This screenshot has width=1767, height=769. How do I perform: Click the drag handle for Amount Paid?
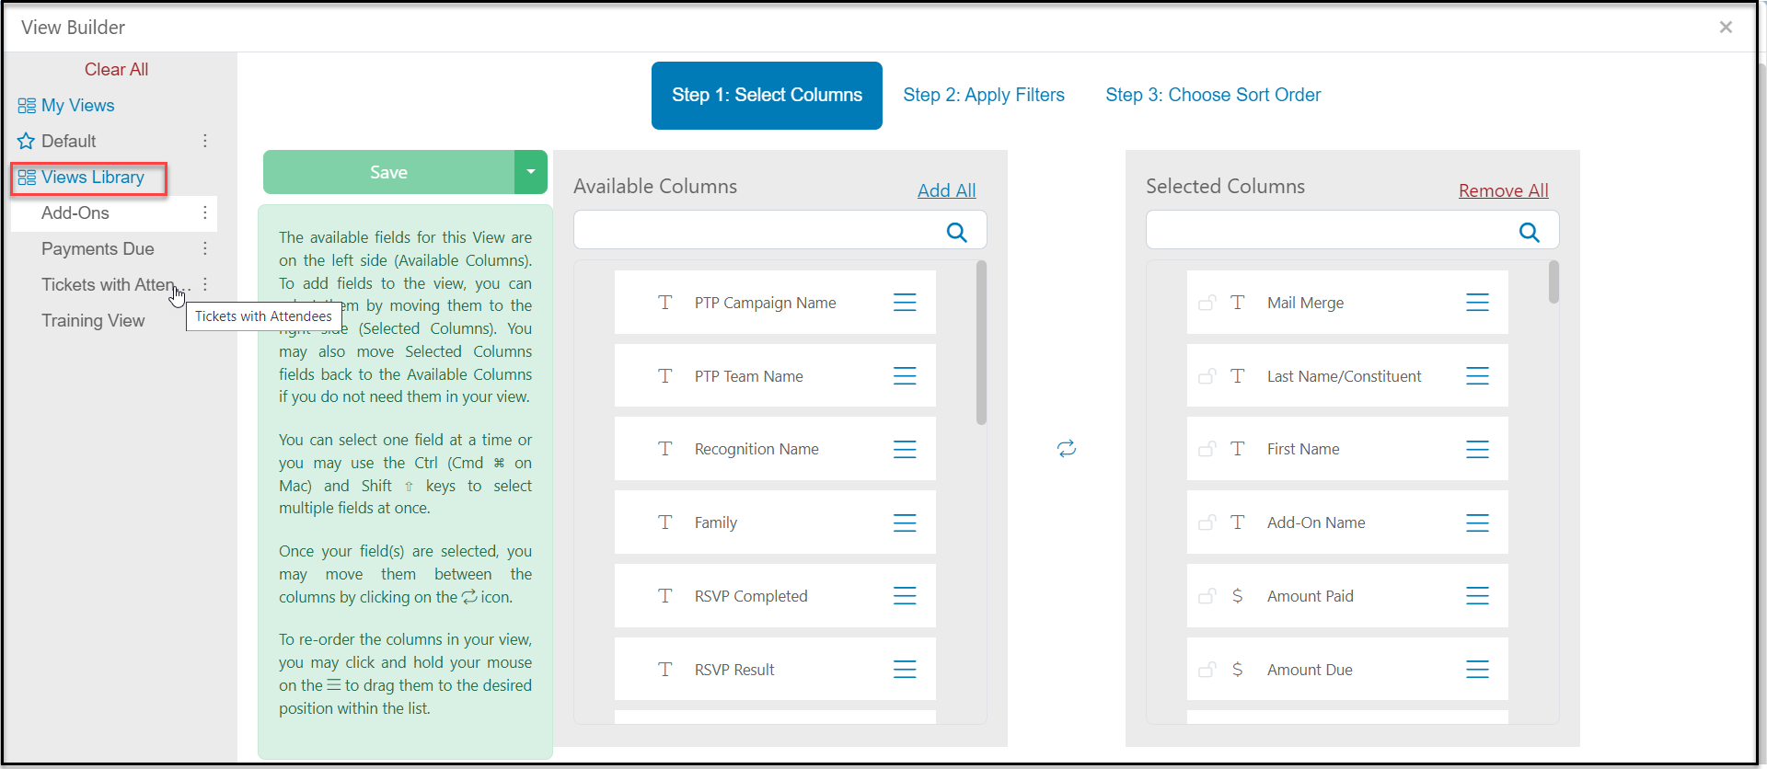[1477, 596]
